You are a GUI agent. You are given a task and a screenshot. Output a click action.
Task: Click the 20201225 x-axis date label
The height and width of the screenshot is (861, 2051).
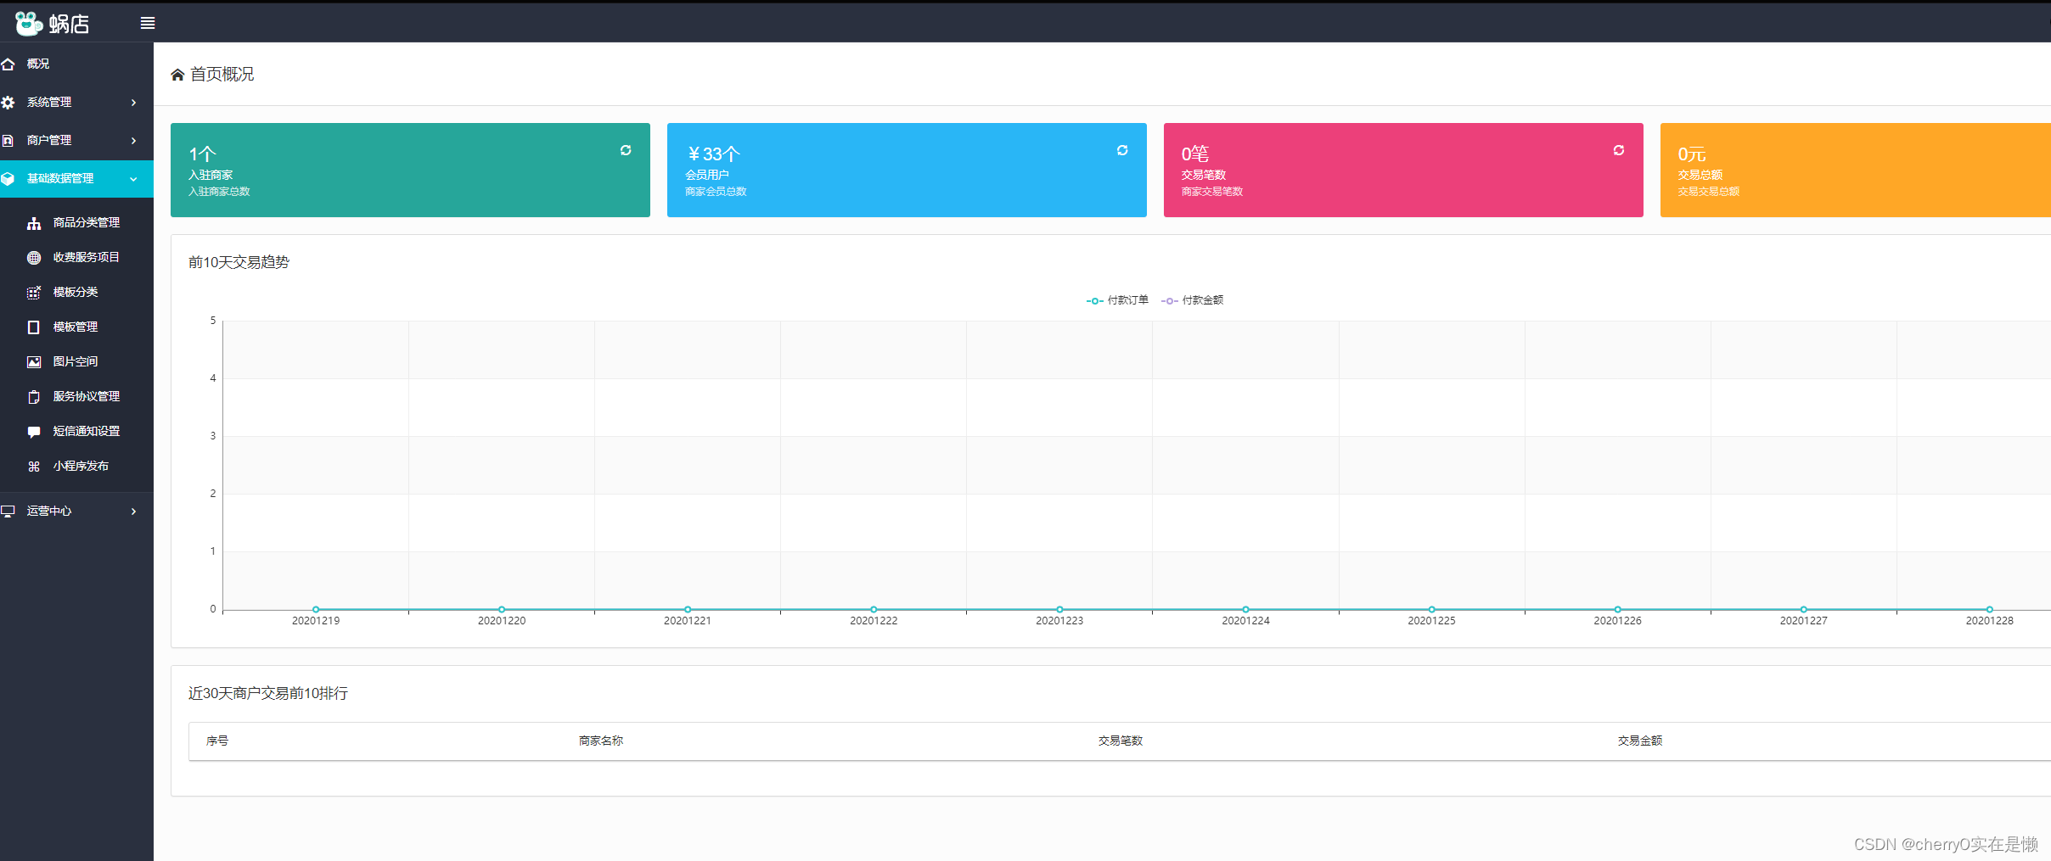coord(1431,621)
